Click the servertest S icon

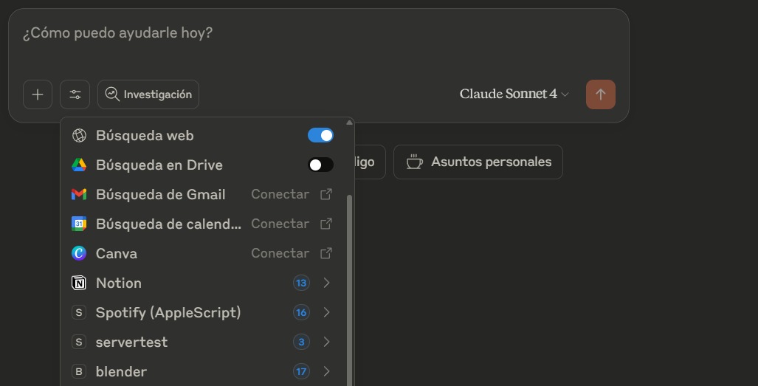pos(79,342)
